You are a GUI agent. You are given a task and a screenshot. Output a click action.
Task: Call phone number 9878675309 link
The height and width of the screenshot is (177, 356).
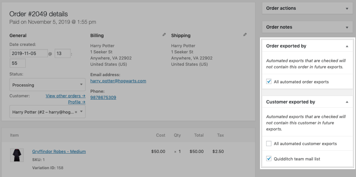pyautogui.click(x=103, y=97)
